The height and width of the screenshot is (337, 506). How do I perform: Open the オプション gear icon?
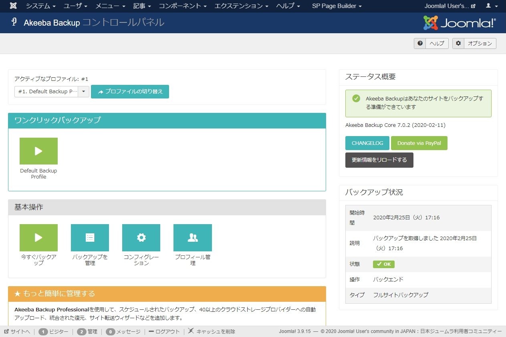pyautogui.click(x=458, y=43)
